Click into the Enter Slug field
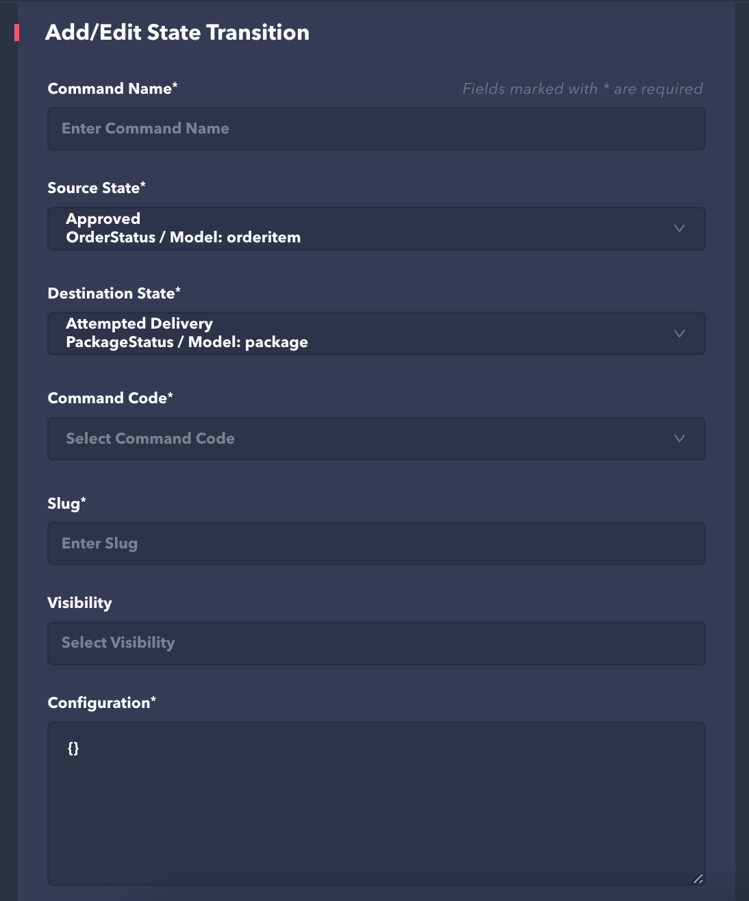The height and width of the screenshot is (901, 749). click(375, 544)
